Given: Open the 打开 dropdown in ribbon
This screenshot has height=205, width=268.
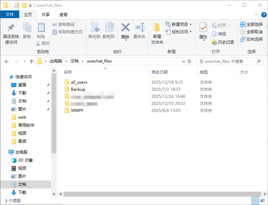Looking at the screenshot, I should point(228,26).
